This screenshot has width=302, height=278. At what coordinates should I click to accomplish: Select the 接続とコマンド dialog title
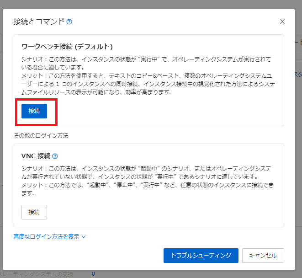tap(39, 21)
